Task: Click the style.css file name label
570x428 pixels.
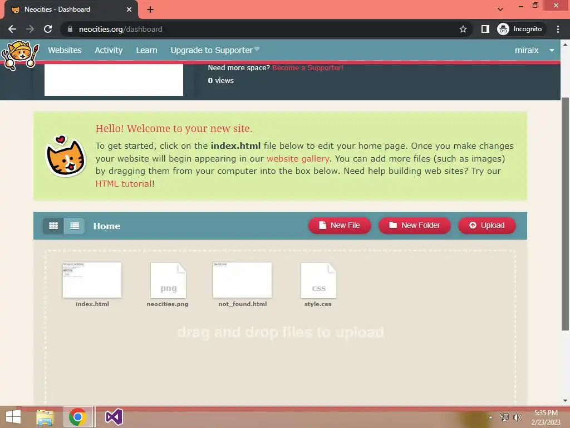Action: [318, 304]
